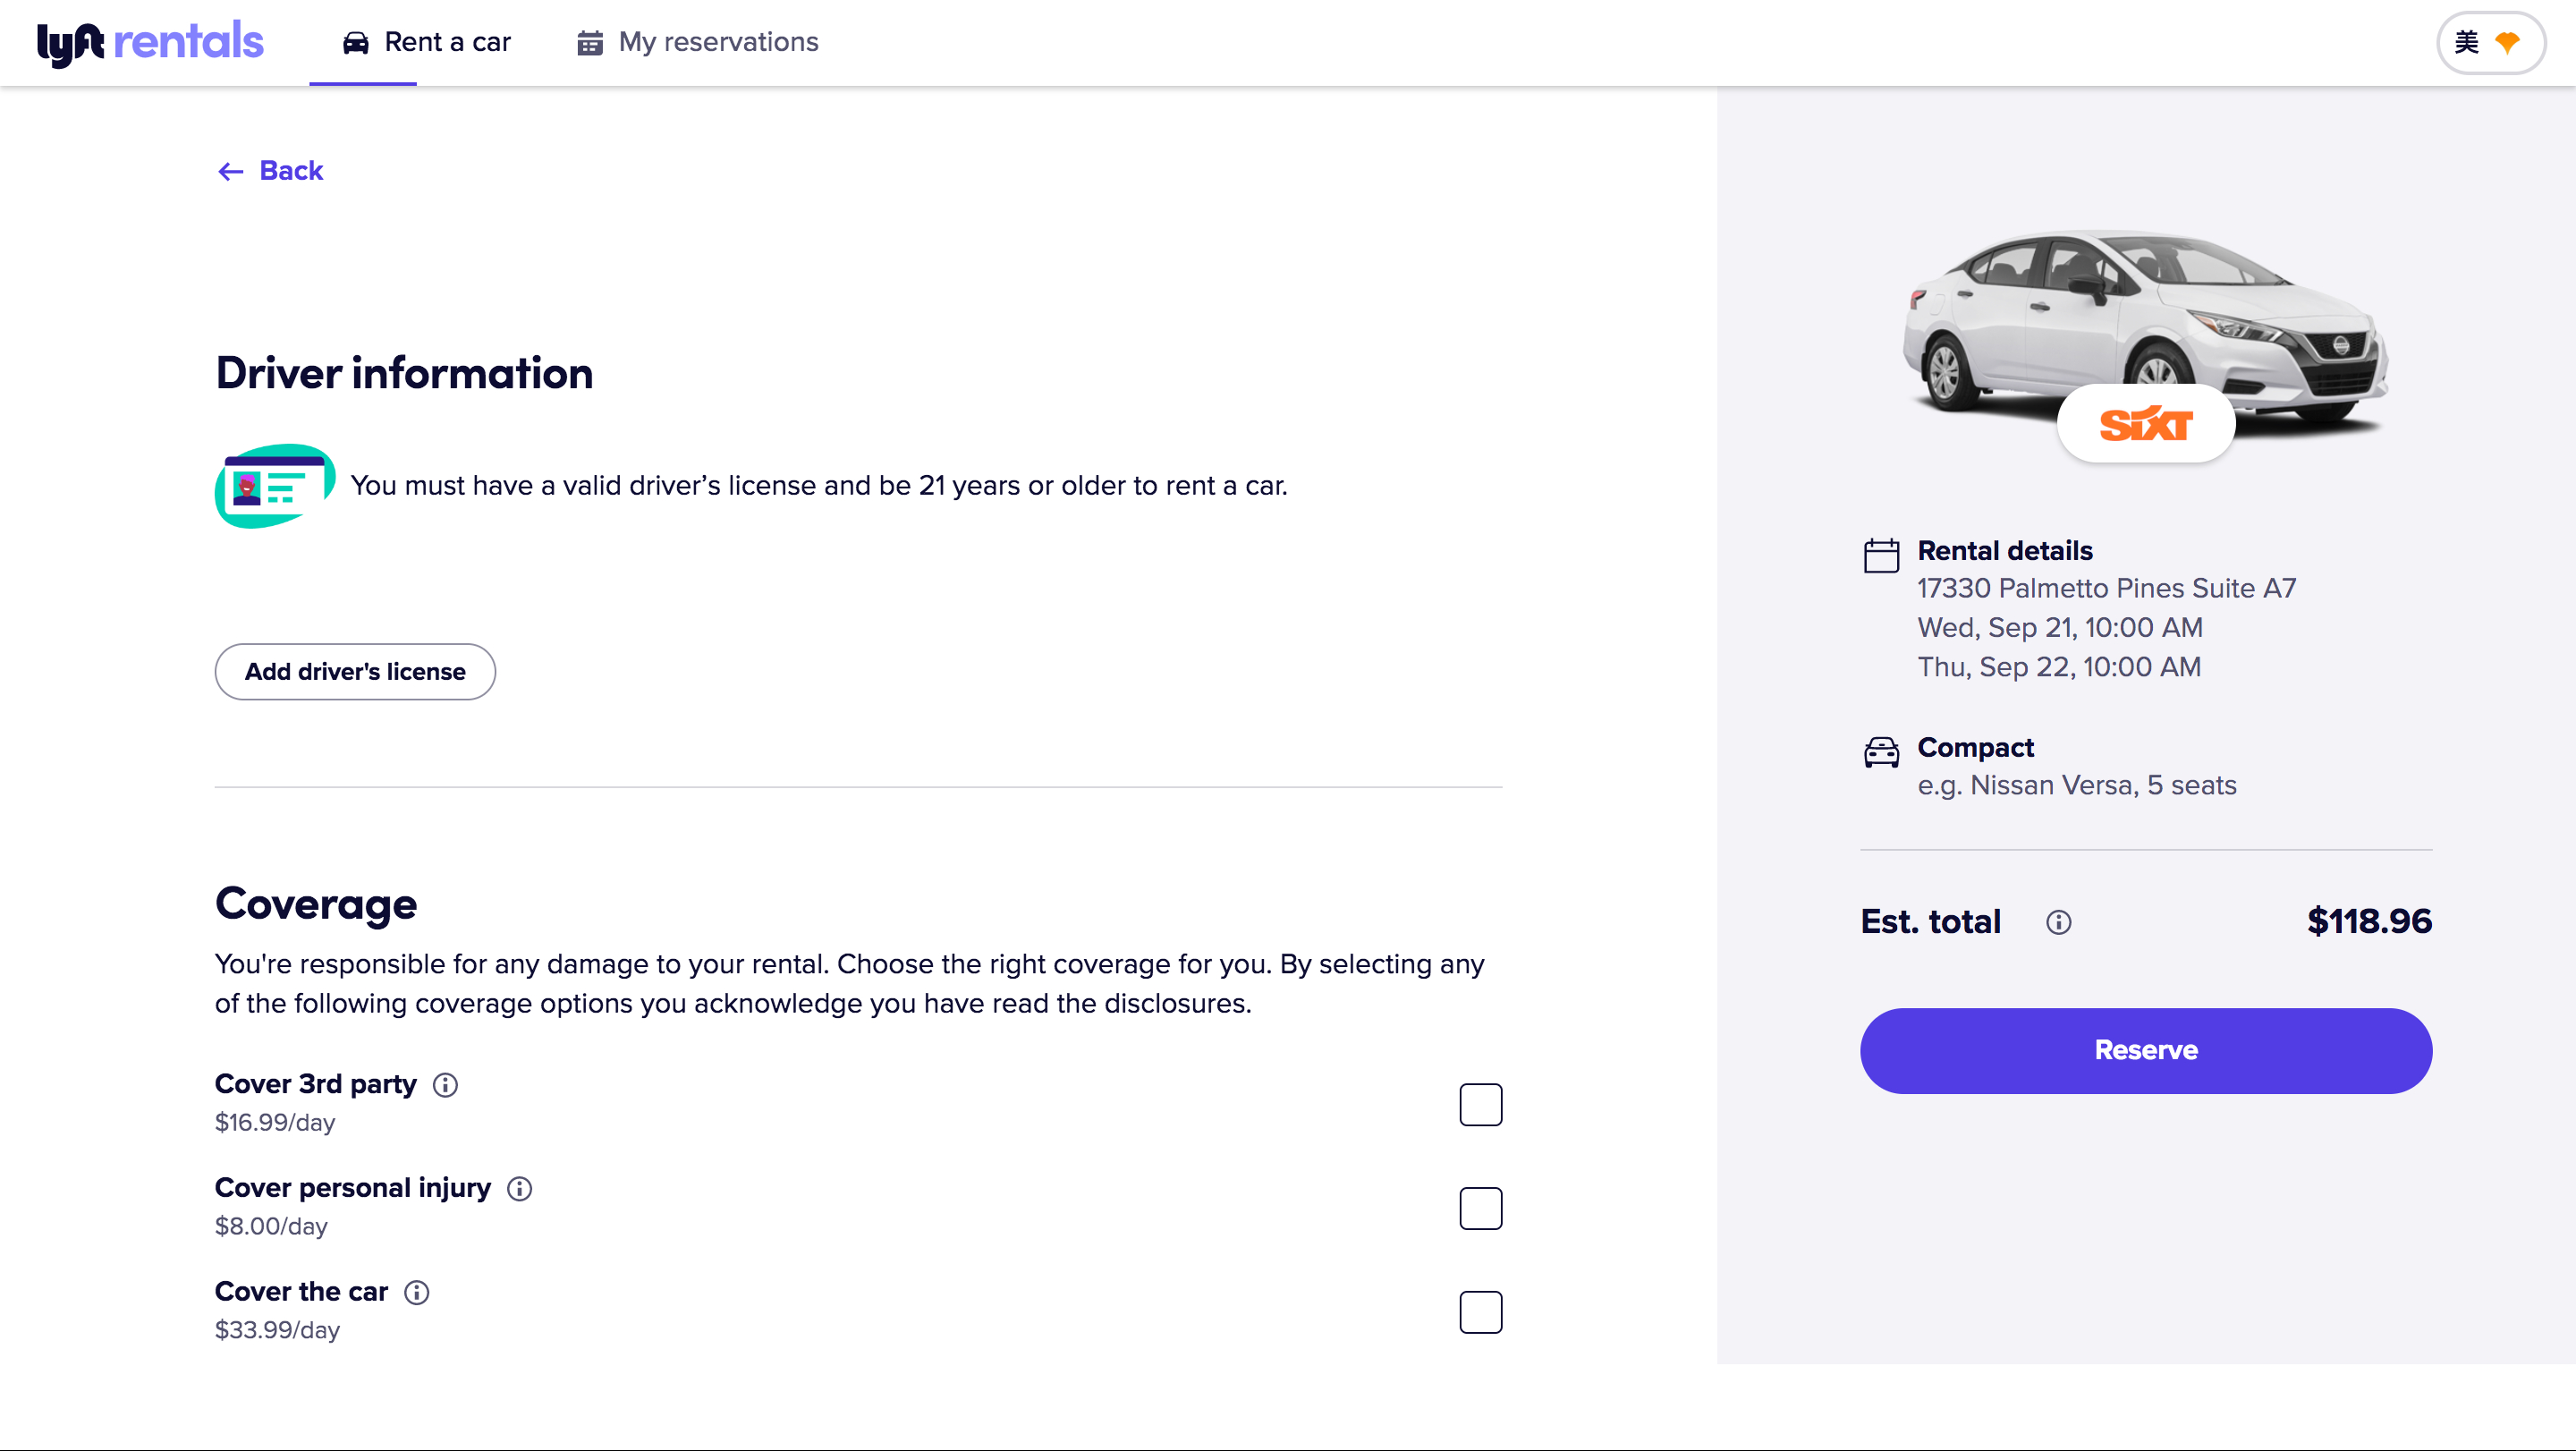Switch to the My reservations tab
The image size is (2576, 1451).
tap(697, 42)
